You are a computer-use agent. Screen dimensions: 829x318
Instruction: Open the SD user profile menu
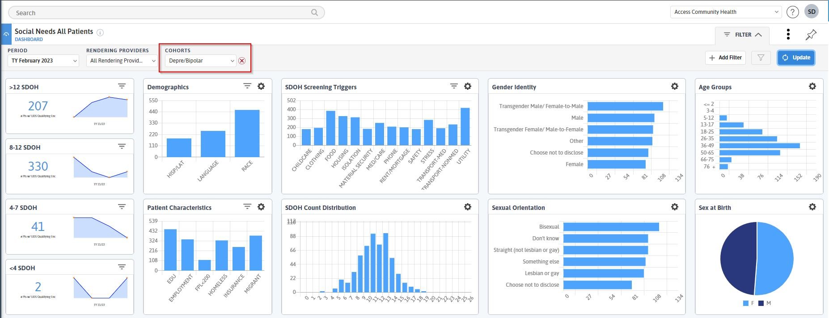[x=812, y=12]
